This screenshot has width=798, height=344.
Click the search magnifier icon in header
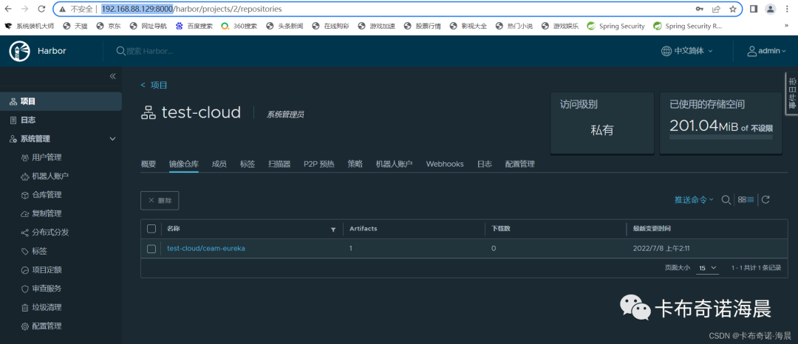(120, 51)
